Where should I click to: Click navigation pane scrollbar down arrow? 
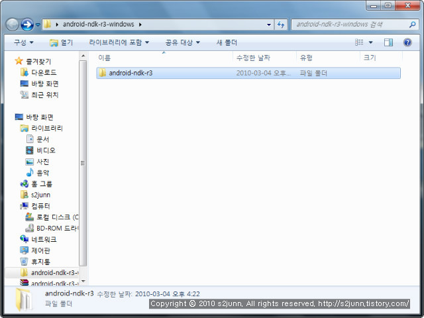point(83,282)
